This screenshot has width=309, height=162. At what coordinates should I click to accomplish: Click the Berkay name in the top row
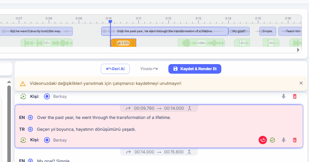[x=60, y=96]
